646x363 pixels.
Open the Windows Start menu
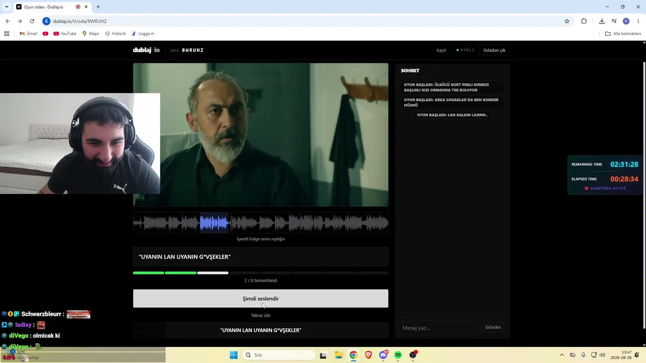click(234, 355)
